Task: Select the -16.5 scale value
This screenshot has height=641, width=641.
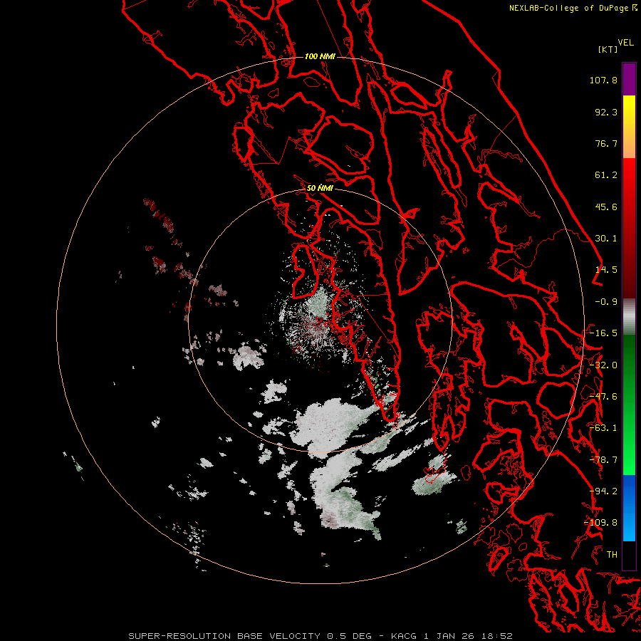Action: coord(603,333)
